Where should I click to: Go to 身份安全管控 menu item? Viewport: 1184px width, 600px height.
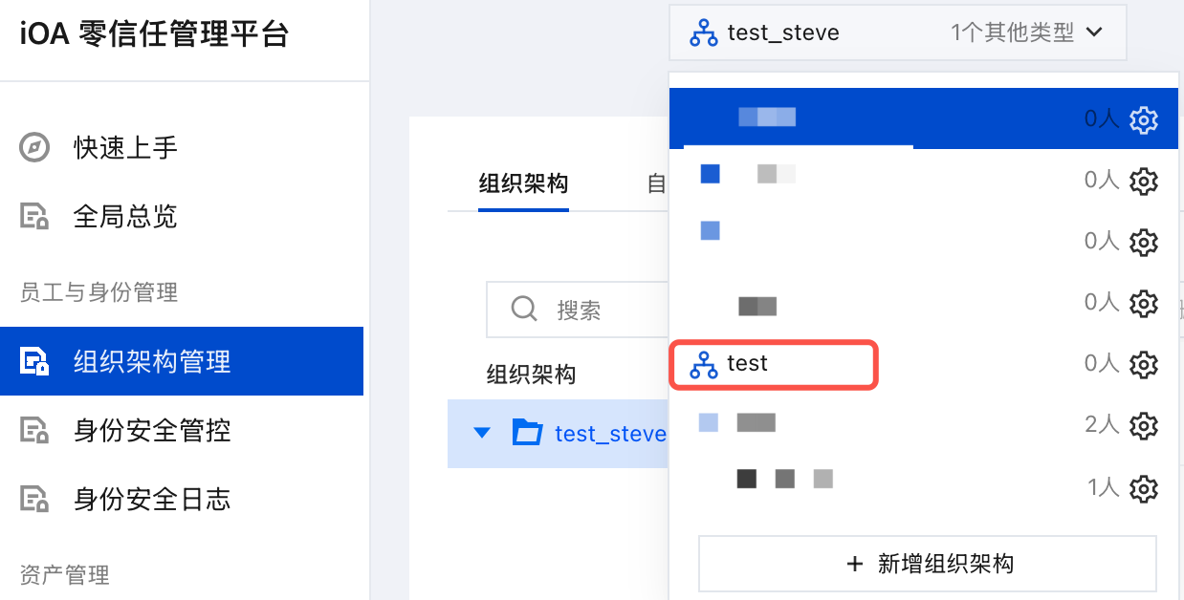tap(153, 431)
